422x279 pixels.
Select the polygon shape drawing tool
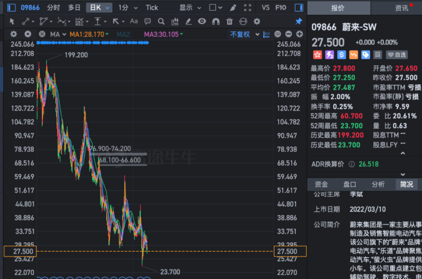[x=44, y=21]
